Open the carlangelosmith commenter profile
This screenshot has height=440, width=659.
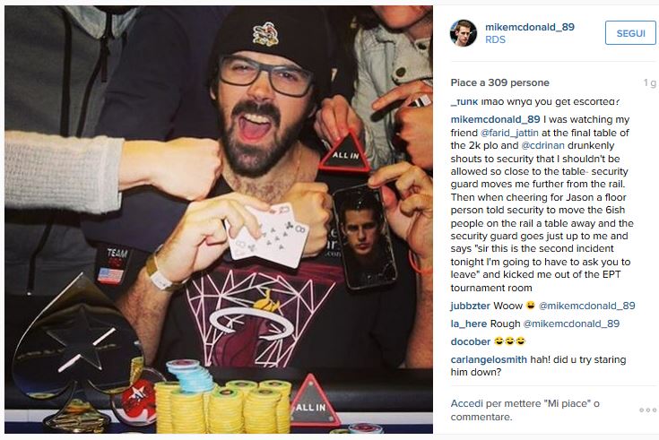(x=489, y=359)
